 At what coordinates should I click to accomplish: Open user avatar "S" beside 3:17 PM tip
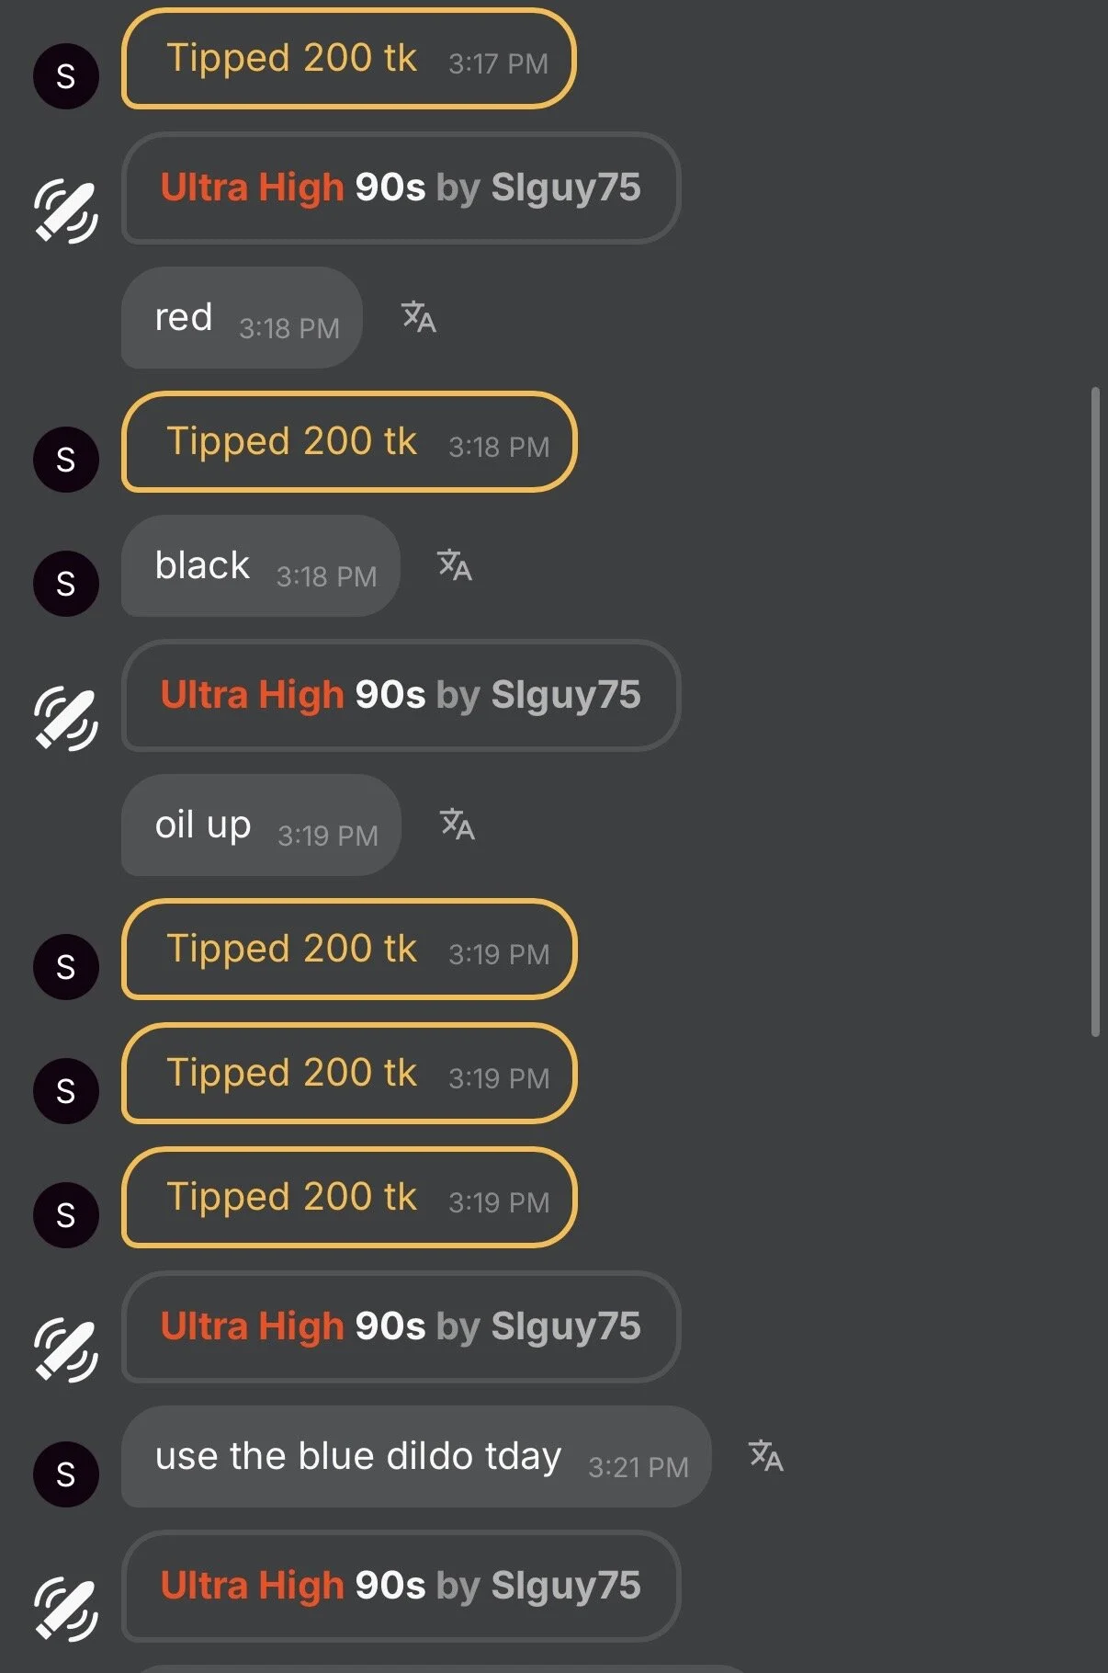pyautogui.click(x=66, y=76)
